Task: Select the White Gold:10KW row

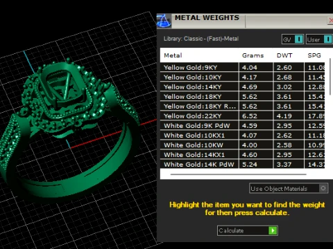Action: tap(242, 145)
